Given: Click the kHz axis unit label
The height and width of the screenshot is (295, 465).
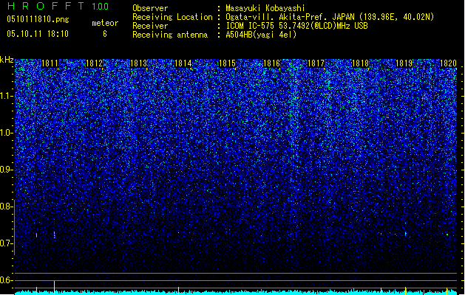Looking at the screenshot, I should 7,60.
